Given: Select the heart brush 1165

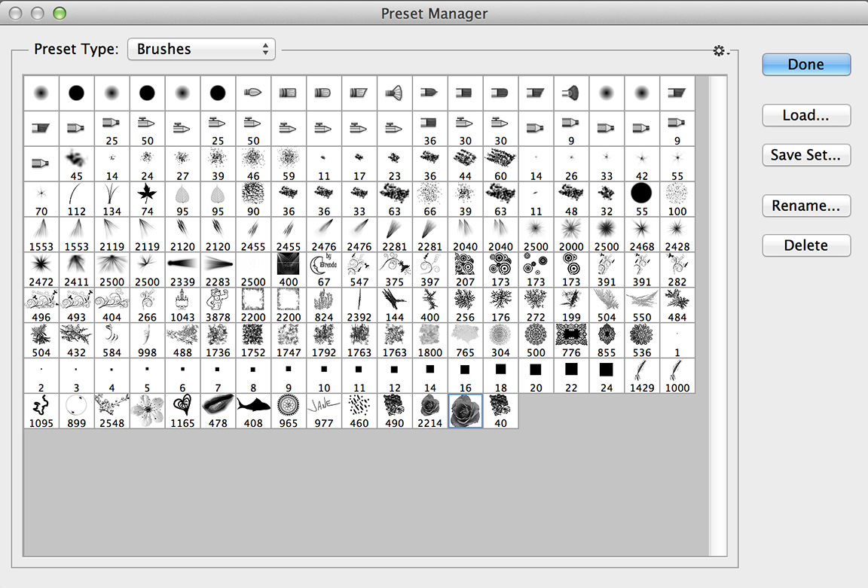Looking at the screenshot, I should click(182, 411).
